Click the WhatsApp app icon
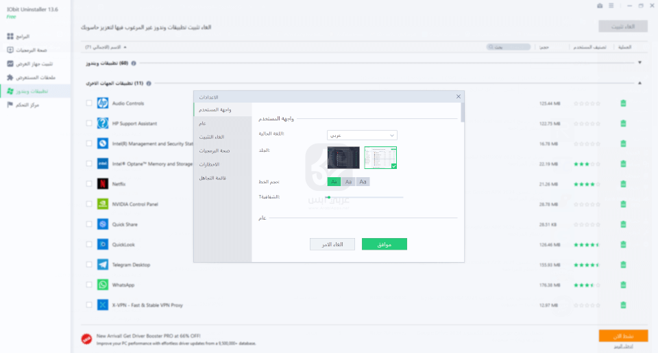658x353 pixels. (x=103, y=285)
